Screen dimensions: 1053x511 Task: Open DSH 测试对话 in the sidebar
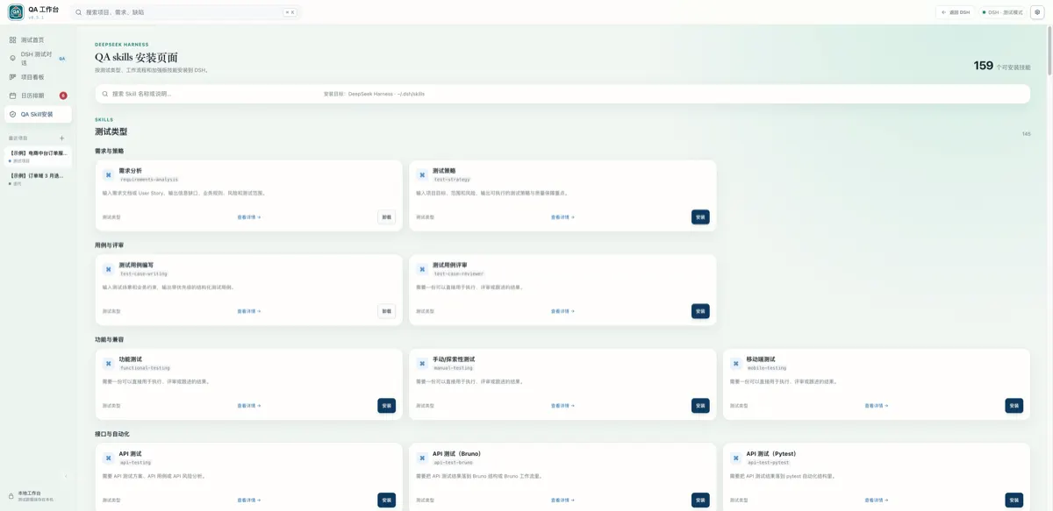point(38,59)
